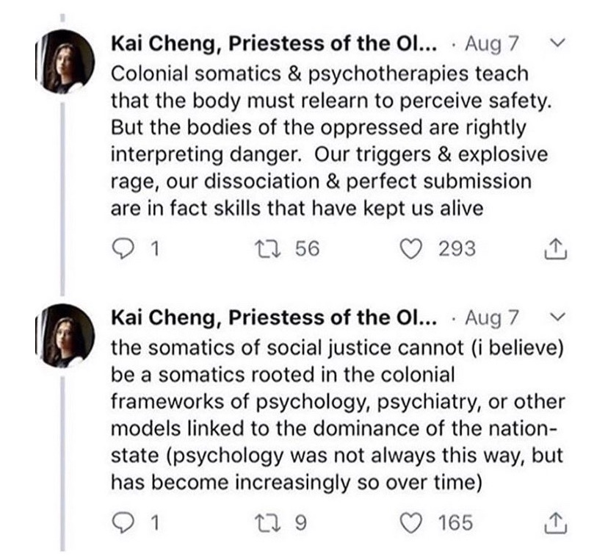Open the Aug 7 timestamp of first tweet
Image resolution: width=608 pixels, height=557 pixels.
pos(492,44)
